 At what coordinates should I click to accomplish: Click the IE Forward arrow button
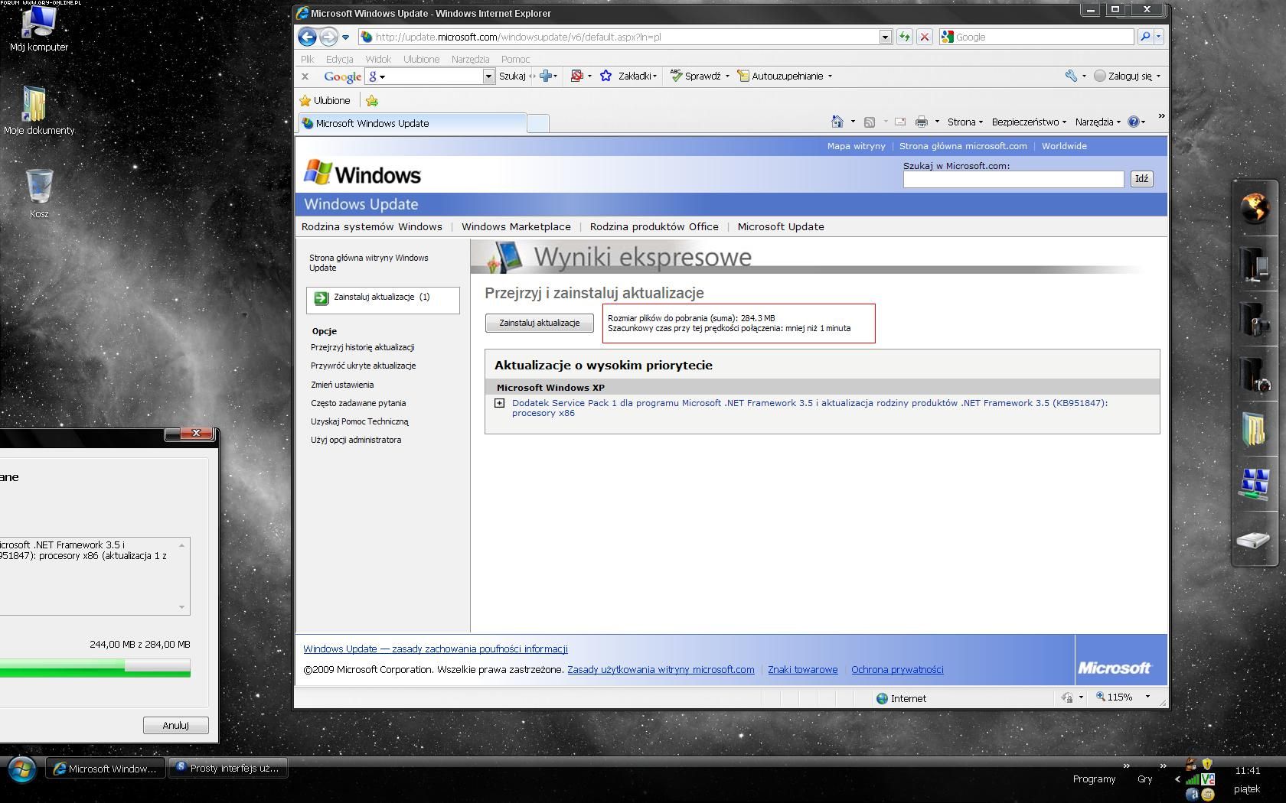(x=328, y=37)
